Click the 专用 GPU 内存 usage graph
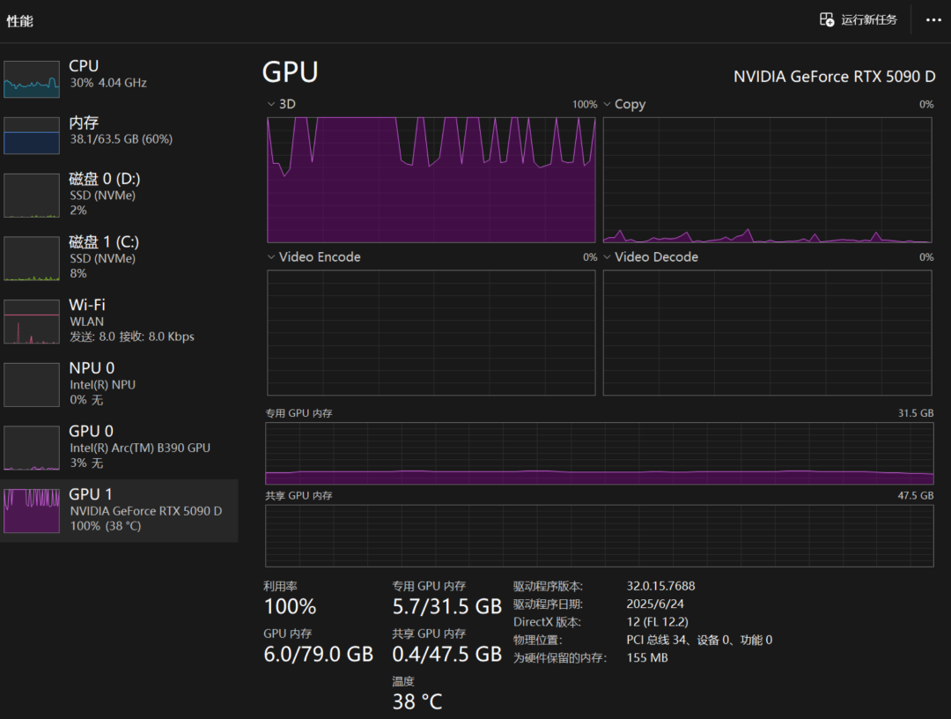 pos(600,453)
